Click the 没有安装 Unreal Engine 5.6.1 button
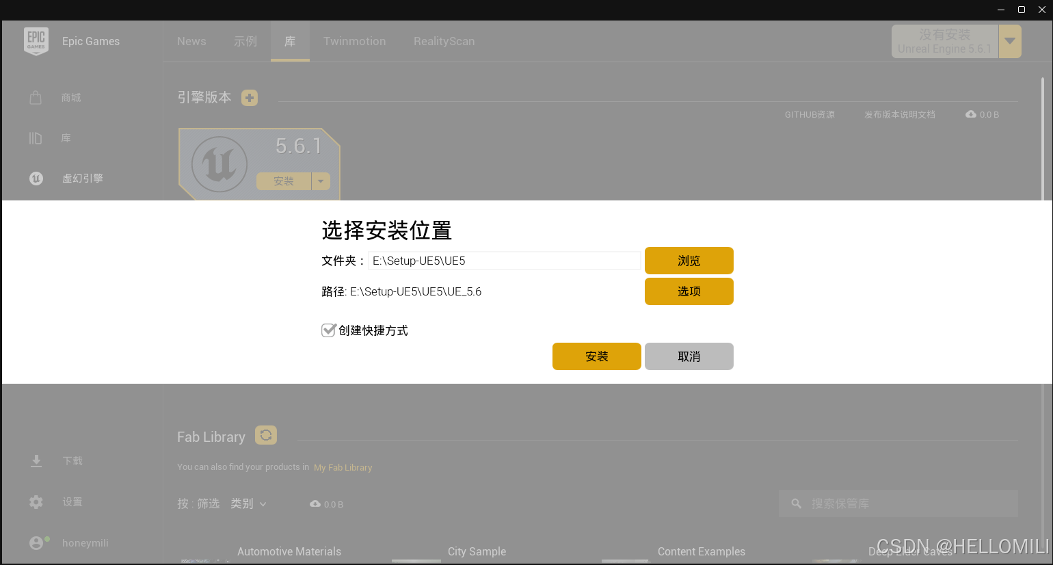The height and width of the screenshot is (565, 1053). click(x=945, y=42)
